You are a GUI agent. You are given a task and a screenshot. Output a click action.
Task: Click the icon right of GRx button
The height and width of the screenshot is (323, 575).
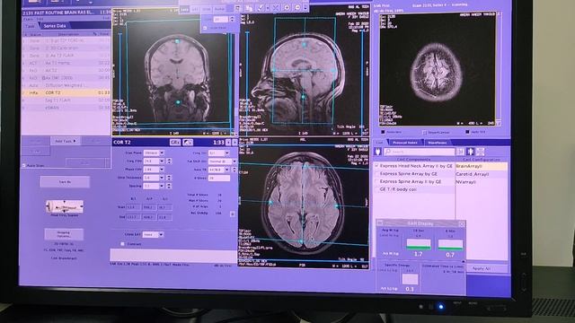[x=188, y=143]
